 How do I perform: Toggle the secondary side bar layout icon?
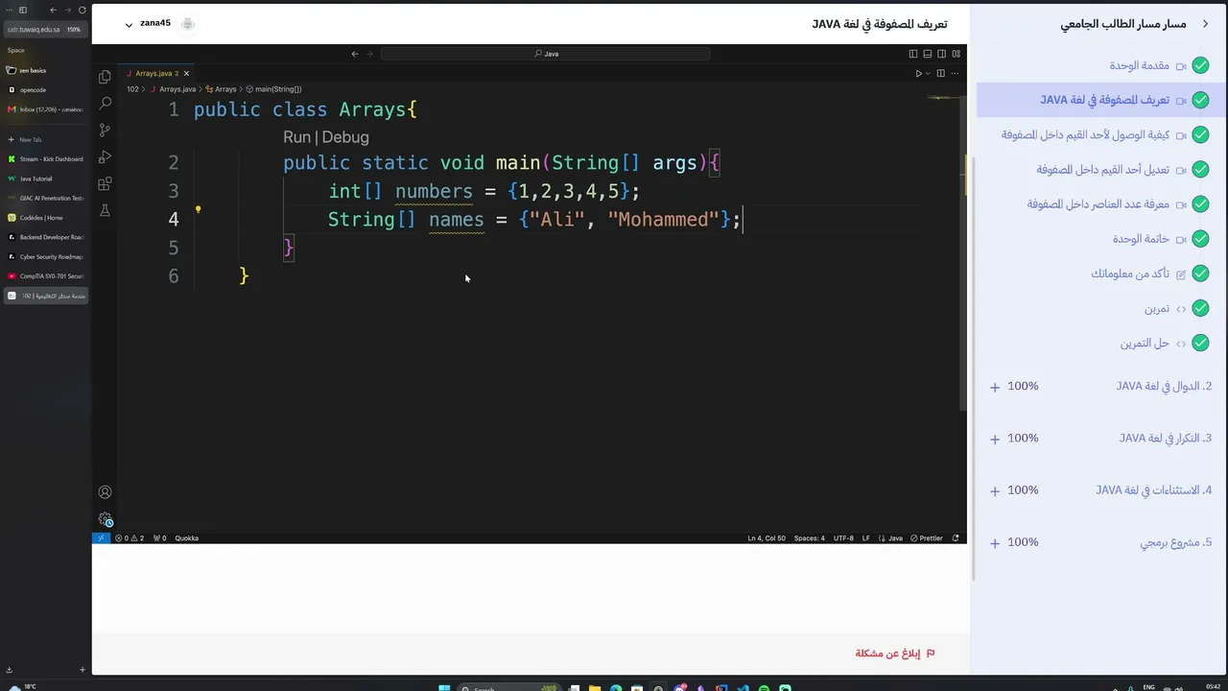pos(941,54)
